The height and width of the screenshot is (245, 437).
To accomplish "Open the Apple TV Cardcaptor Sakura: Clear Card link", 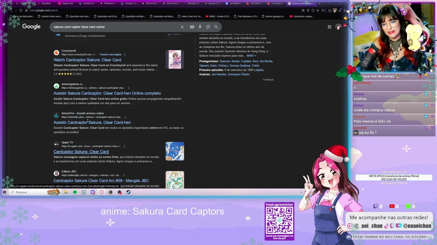I will [x=81, y=152].
